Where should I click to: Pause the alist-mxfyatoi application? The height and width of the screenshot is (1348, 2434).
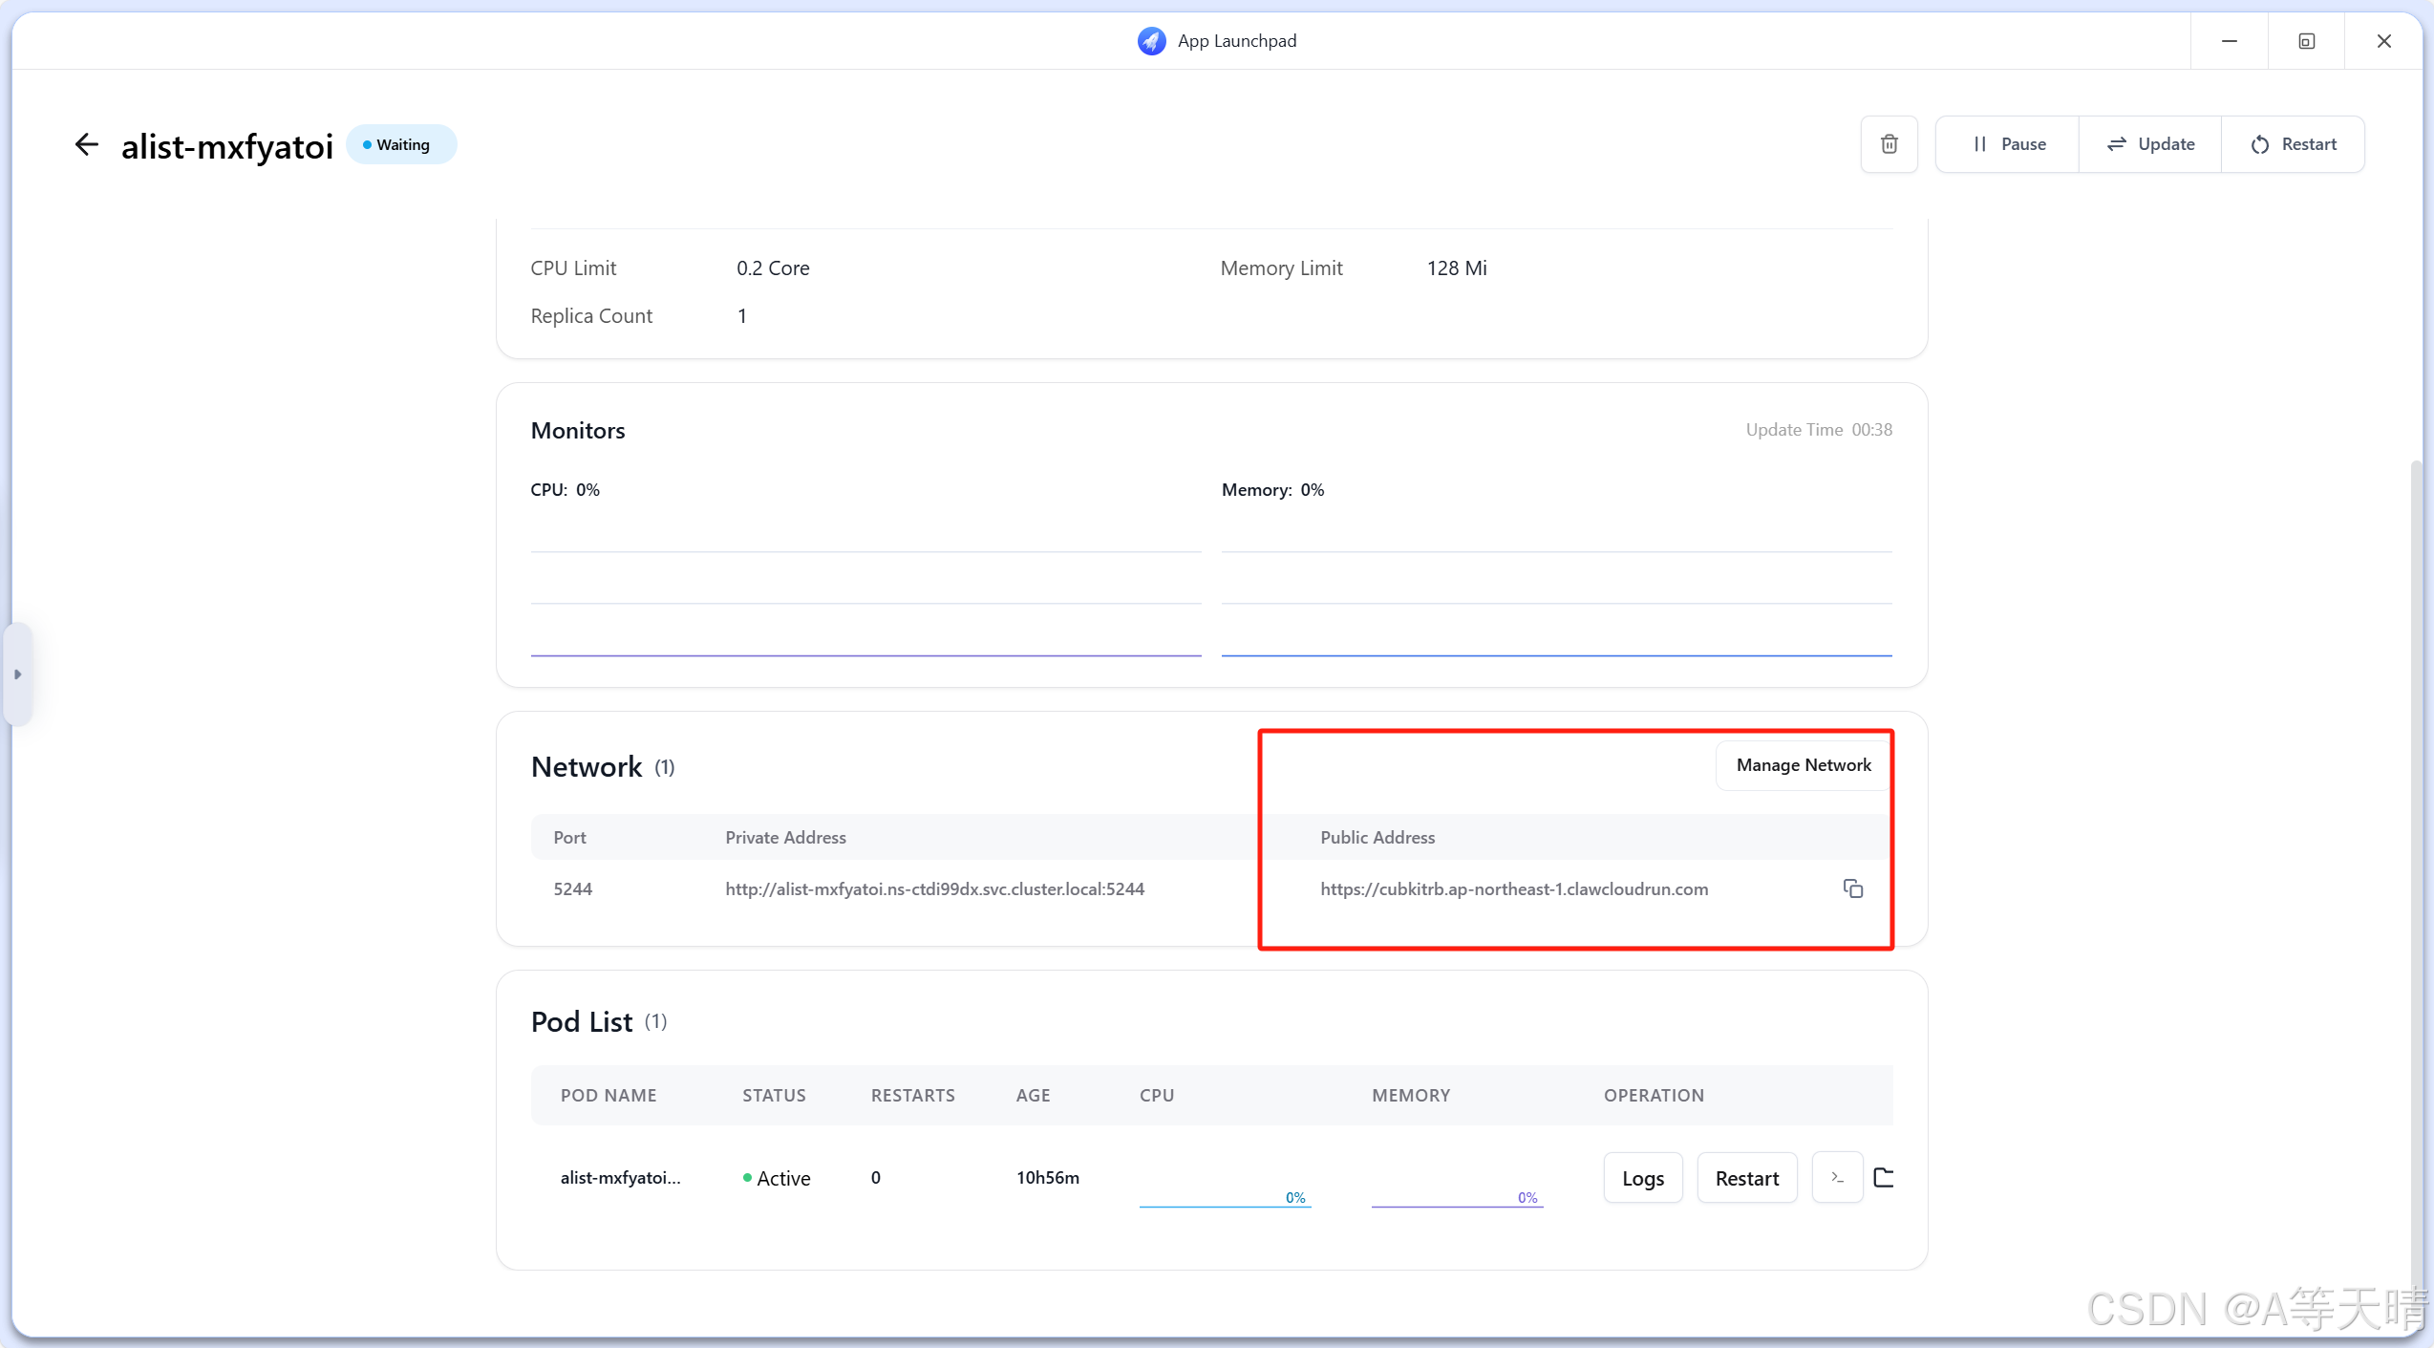2008,144
